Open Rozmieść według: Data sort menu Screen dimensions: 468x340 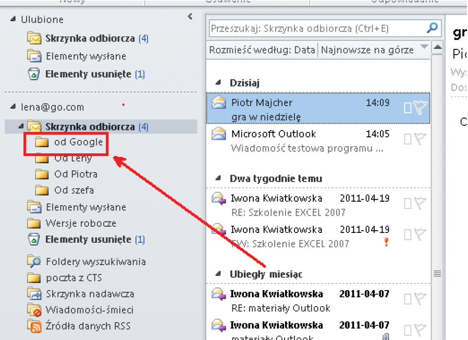(262, 50)
